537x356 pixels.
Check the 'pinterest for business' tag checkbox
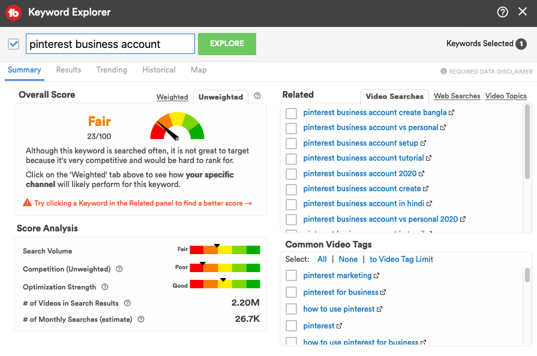[x=291, y=292]
